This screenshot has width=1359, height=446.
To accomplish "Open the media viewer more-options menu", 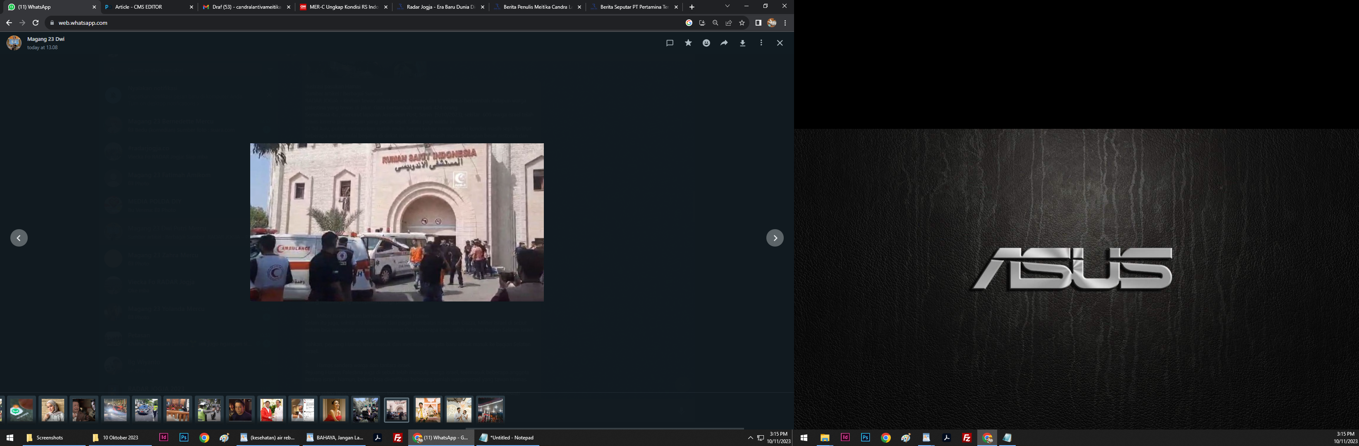I will pyautogui.click(x=761, y=43).
